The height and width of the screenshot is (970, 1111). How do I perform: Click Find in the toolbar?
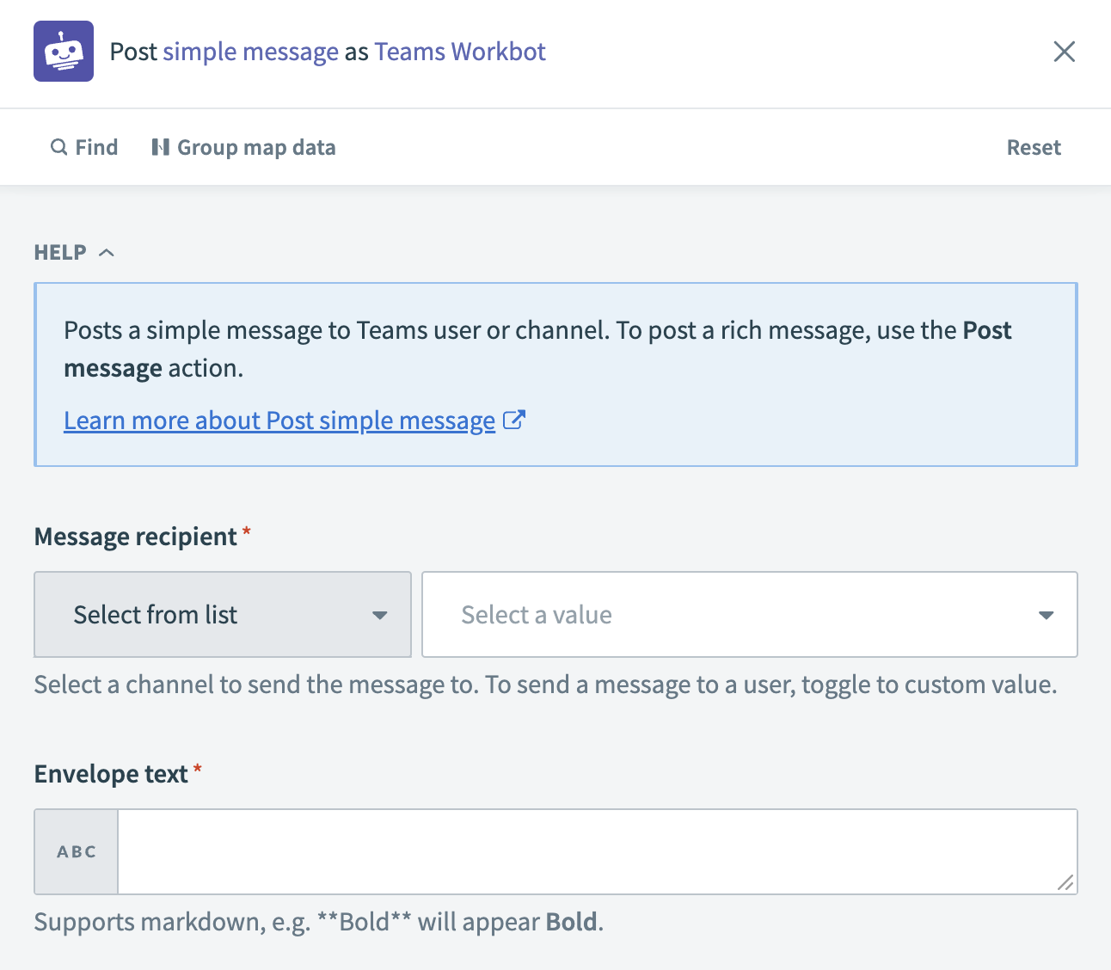click(95, 147)
